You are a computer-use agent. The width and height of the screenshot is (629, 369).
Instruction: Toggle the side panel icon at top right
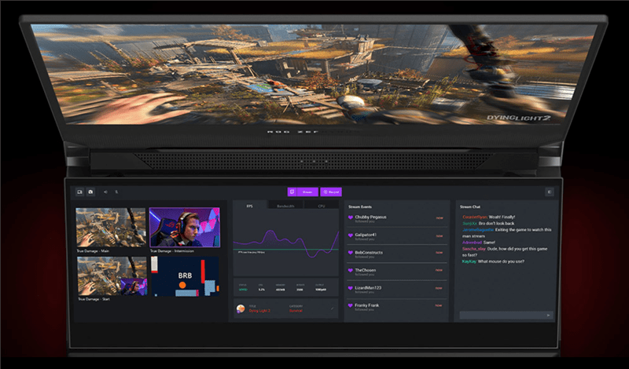(x=549, y=192)
